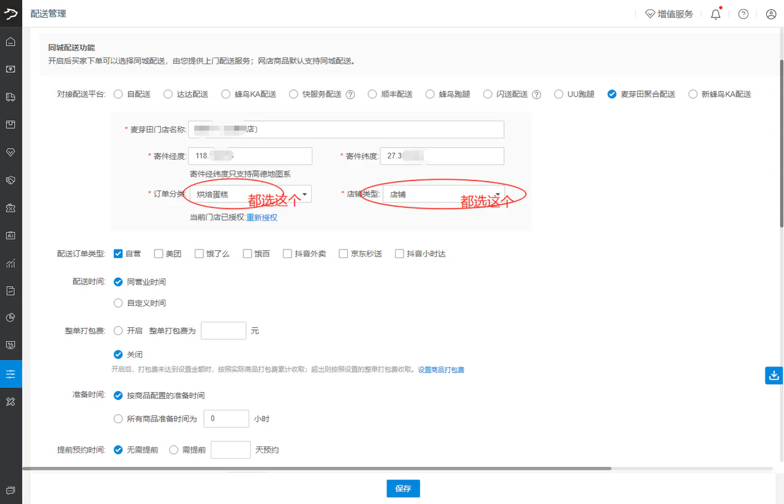784x504 pixels.
Task: Focus the 寄件经度 input field
Action: tap(251, 156)
